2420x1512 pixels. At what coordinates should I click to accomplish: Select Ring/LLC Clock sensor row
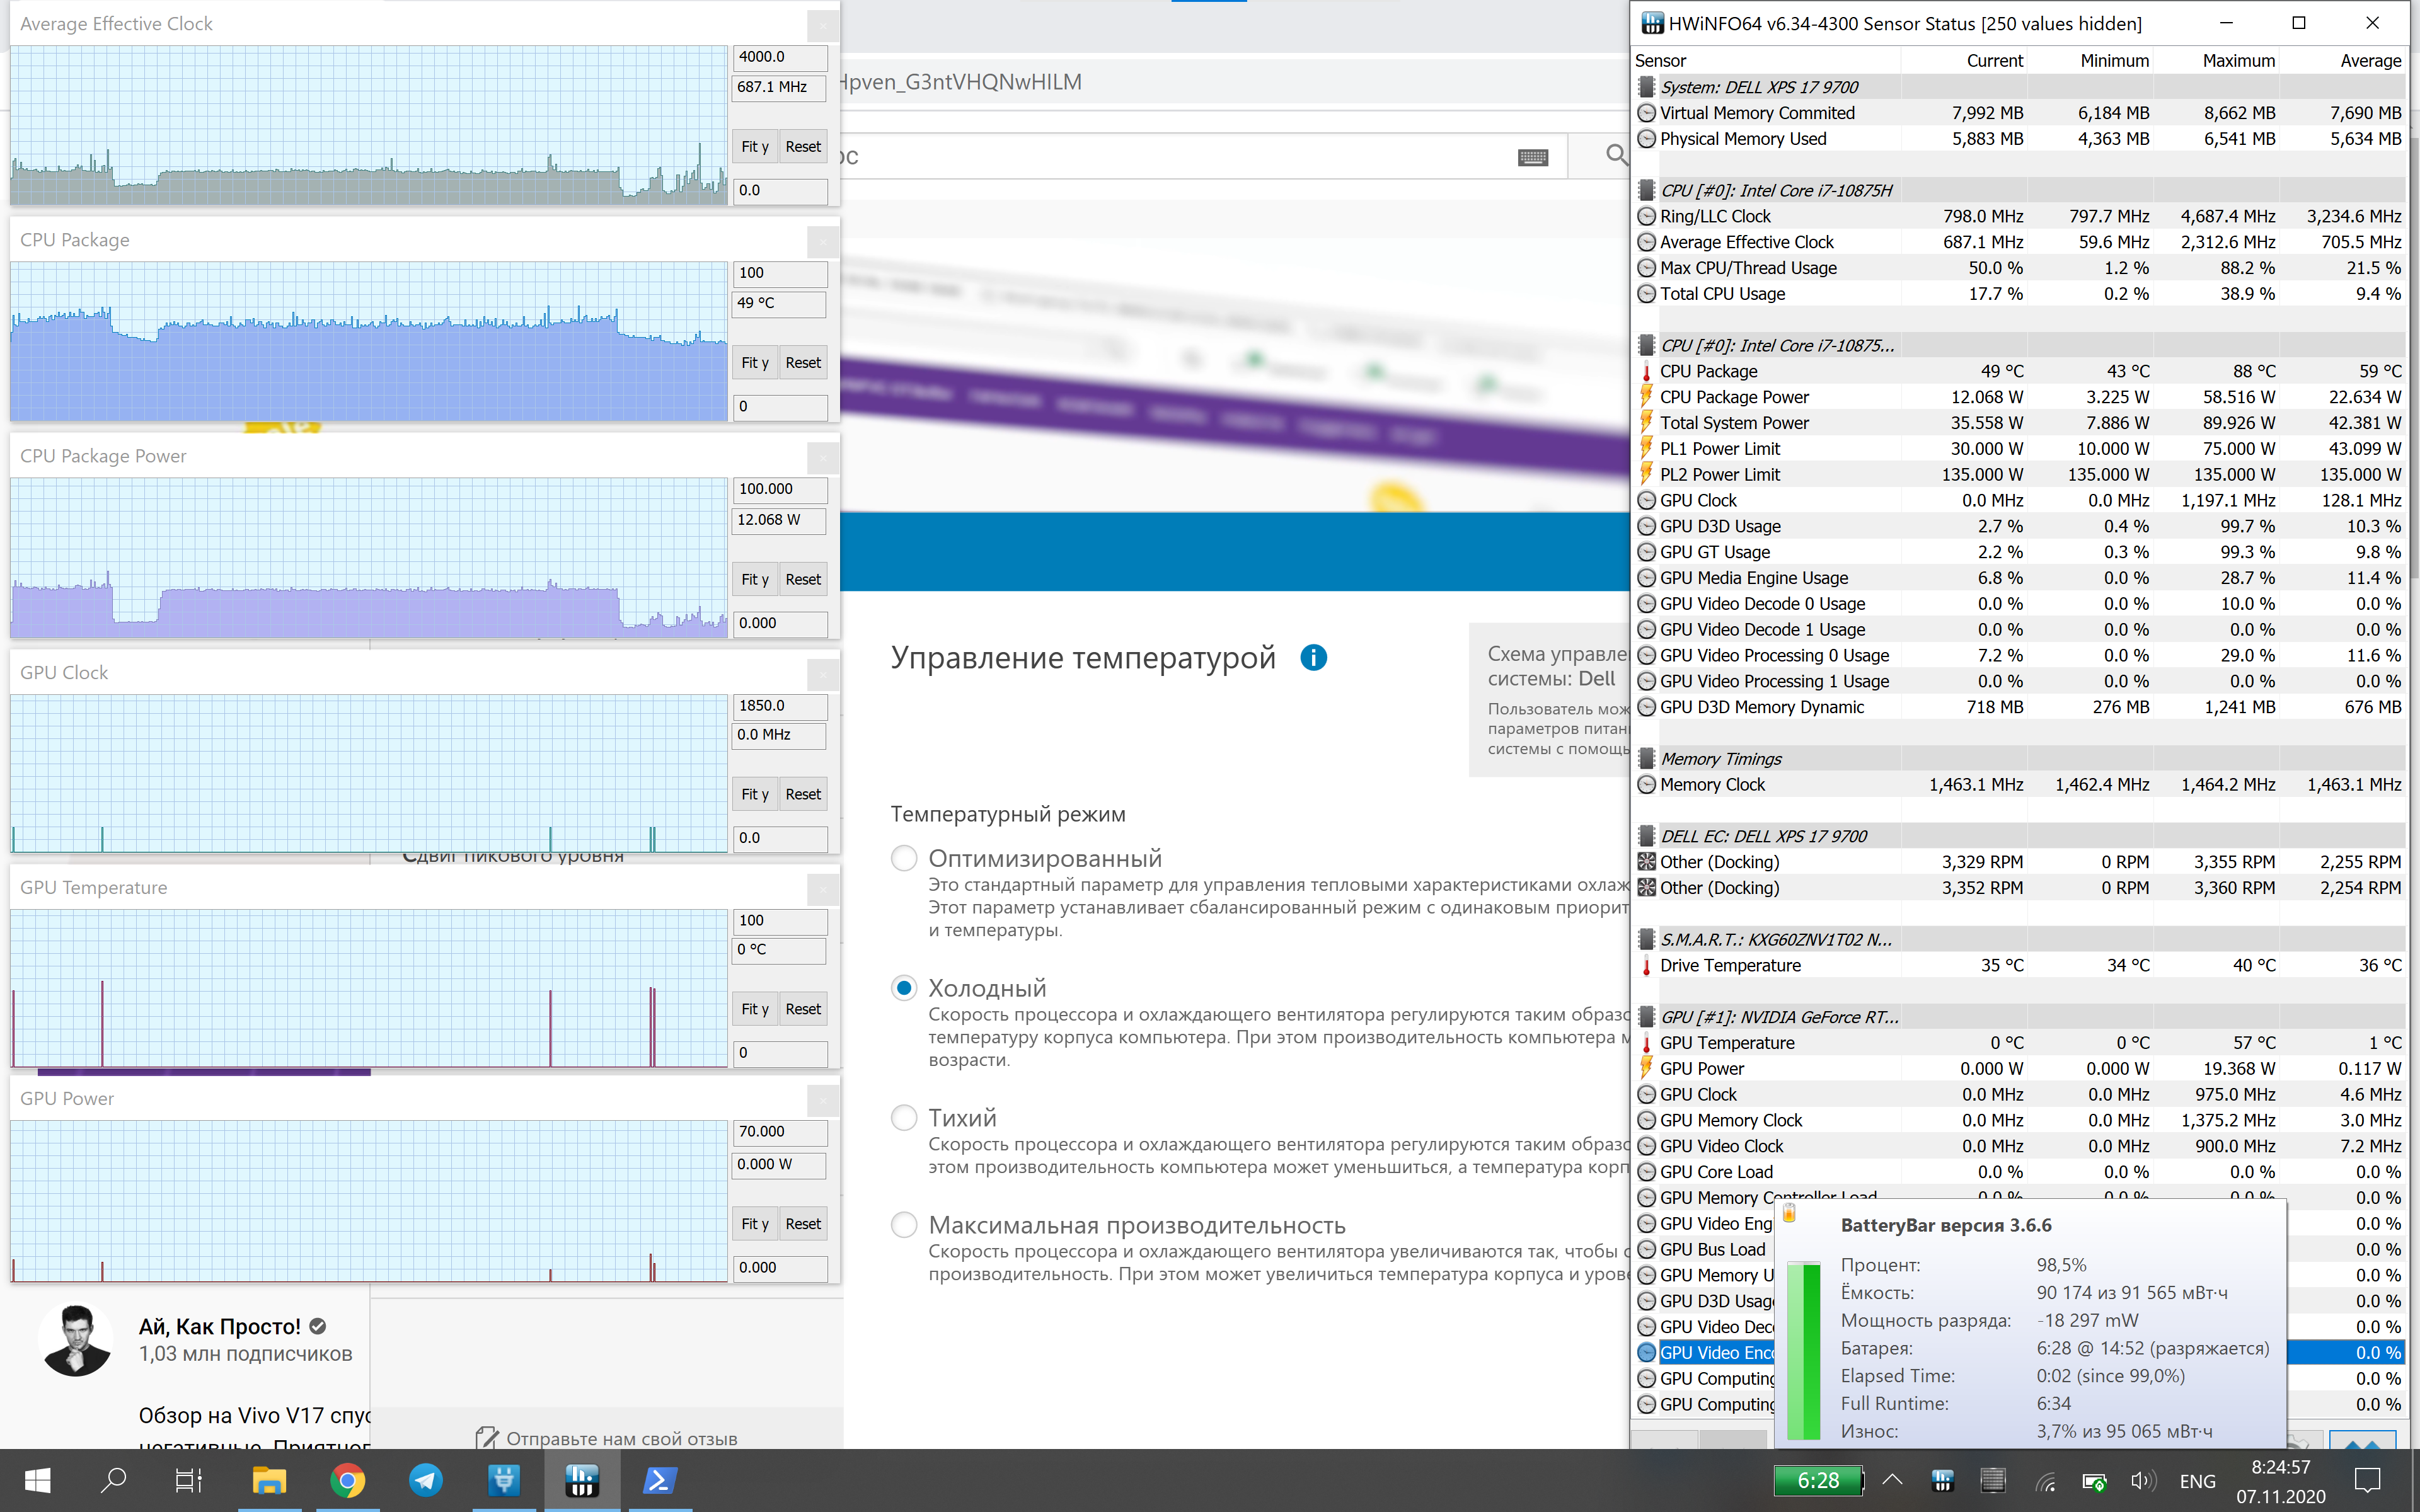click(2019, 216)
